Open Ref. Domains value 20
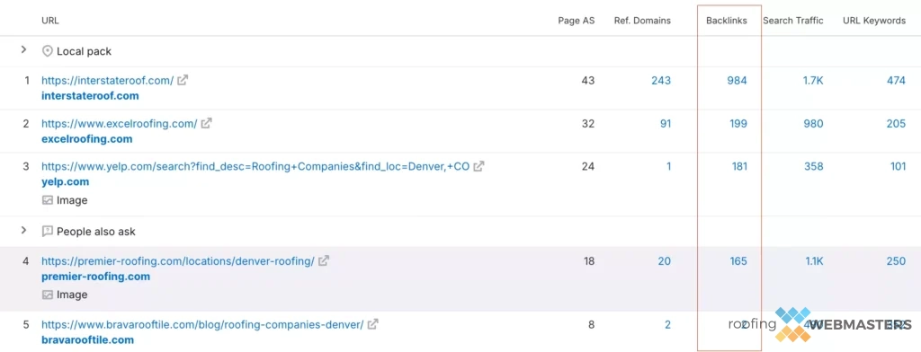 tap(665, 261)
